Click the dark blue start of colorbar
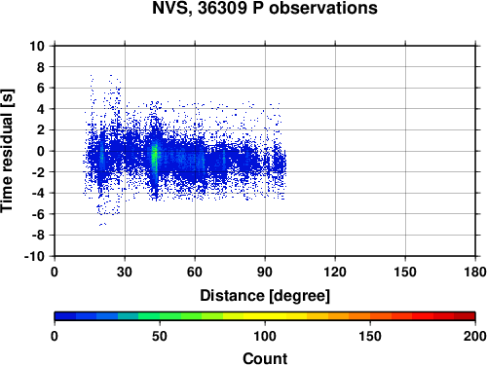487x365 pixels. tap(65, 316)
